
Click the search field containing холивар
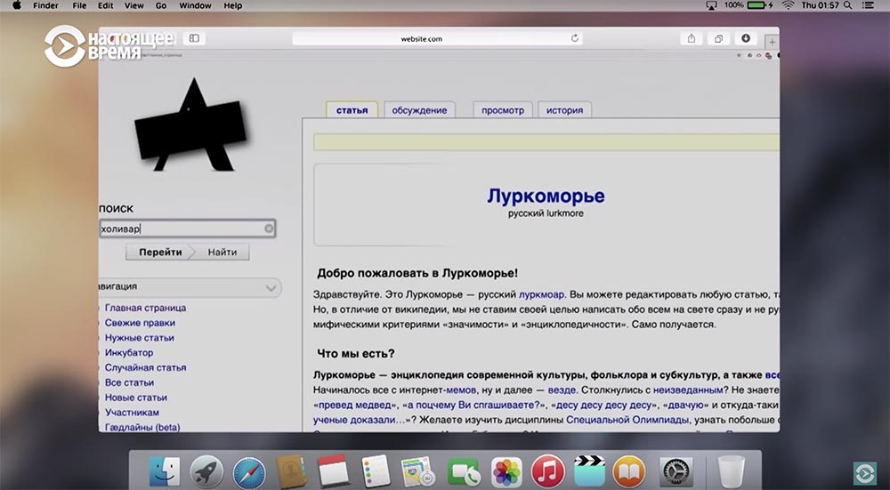pos(187,229)
